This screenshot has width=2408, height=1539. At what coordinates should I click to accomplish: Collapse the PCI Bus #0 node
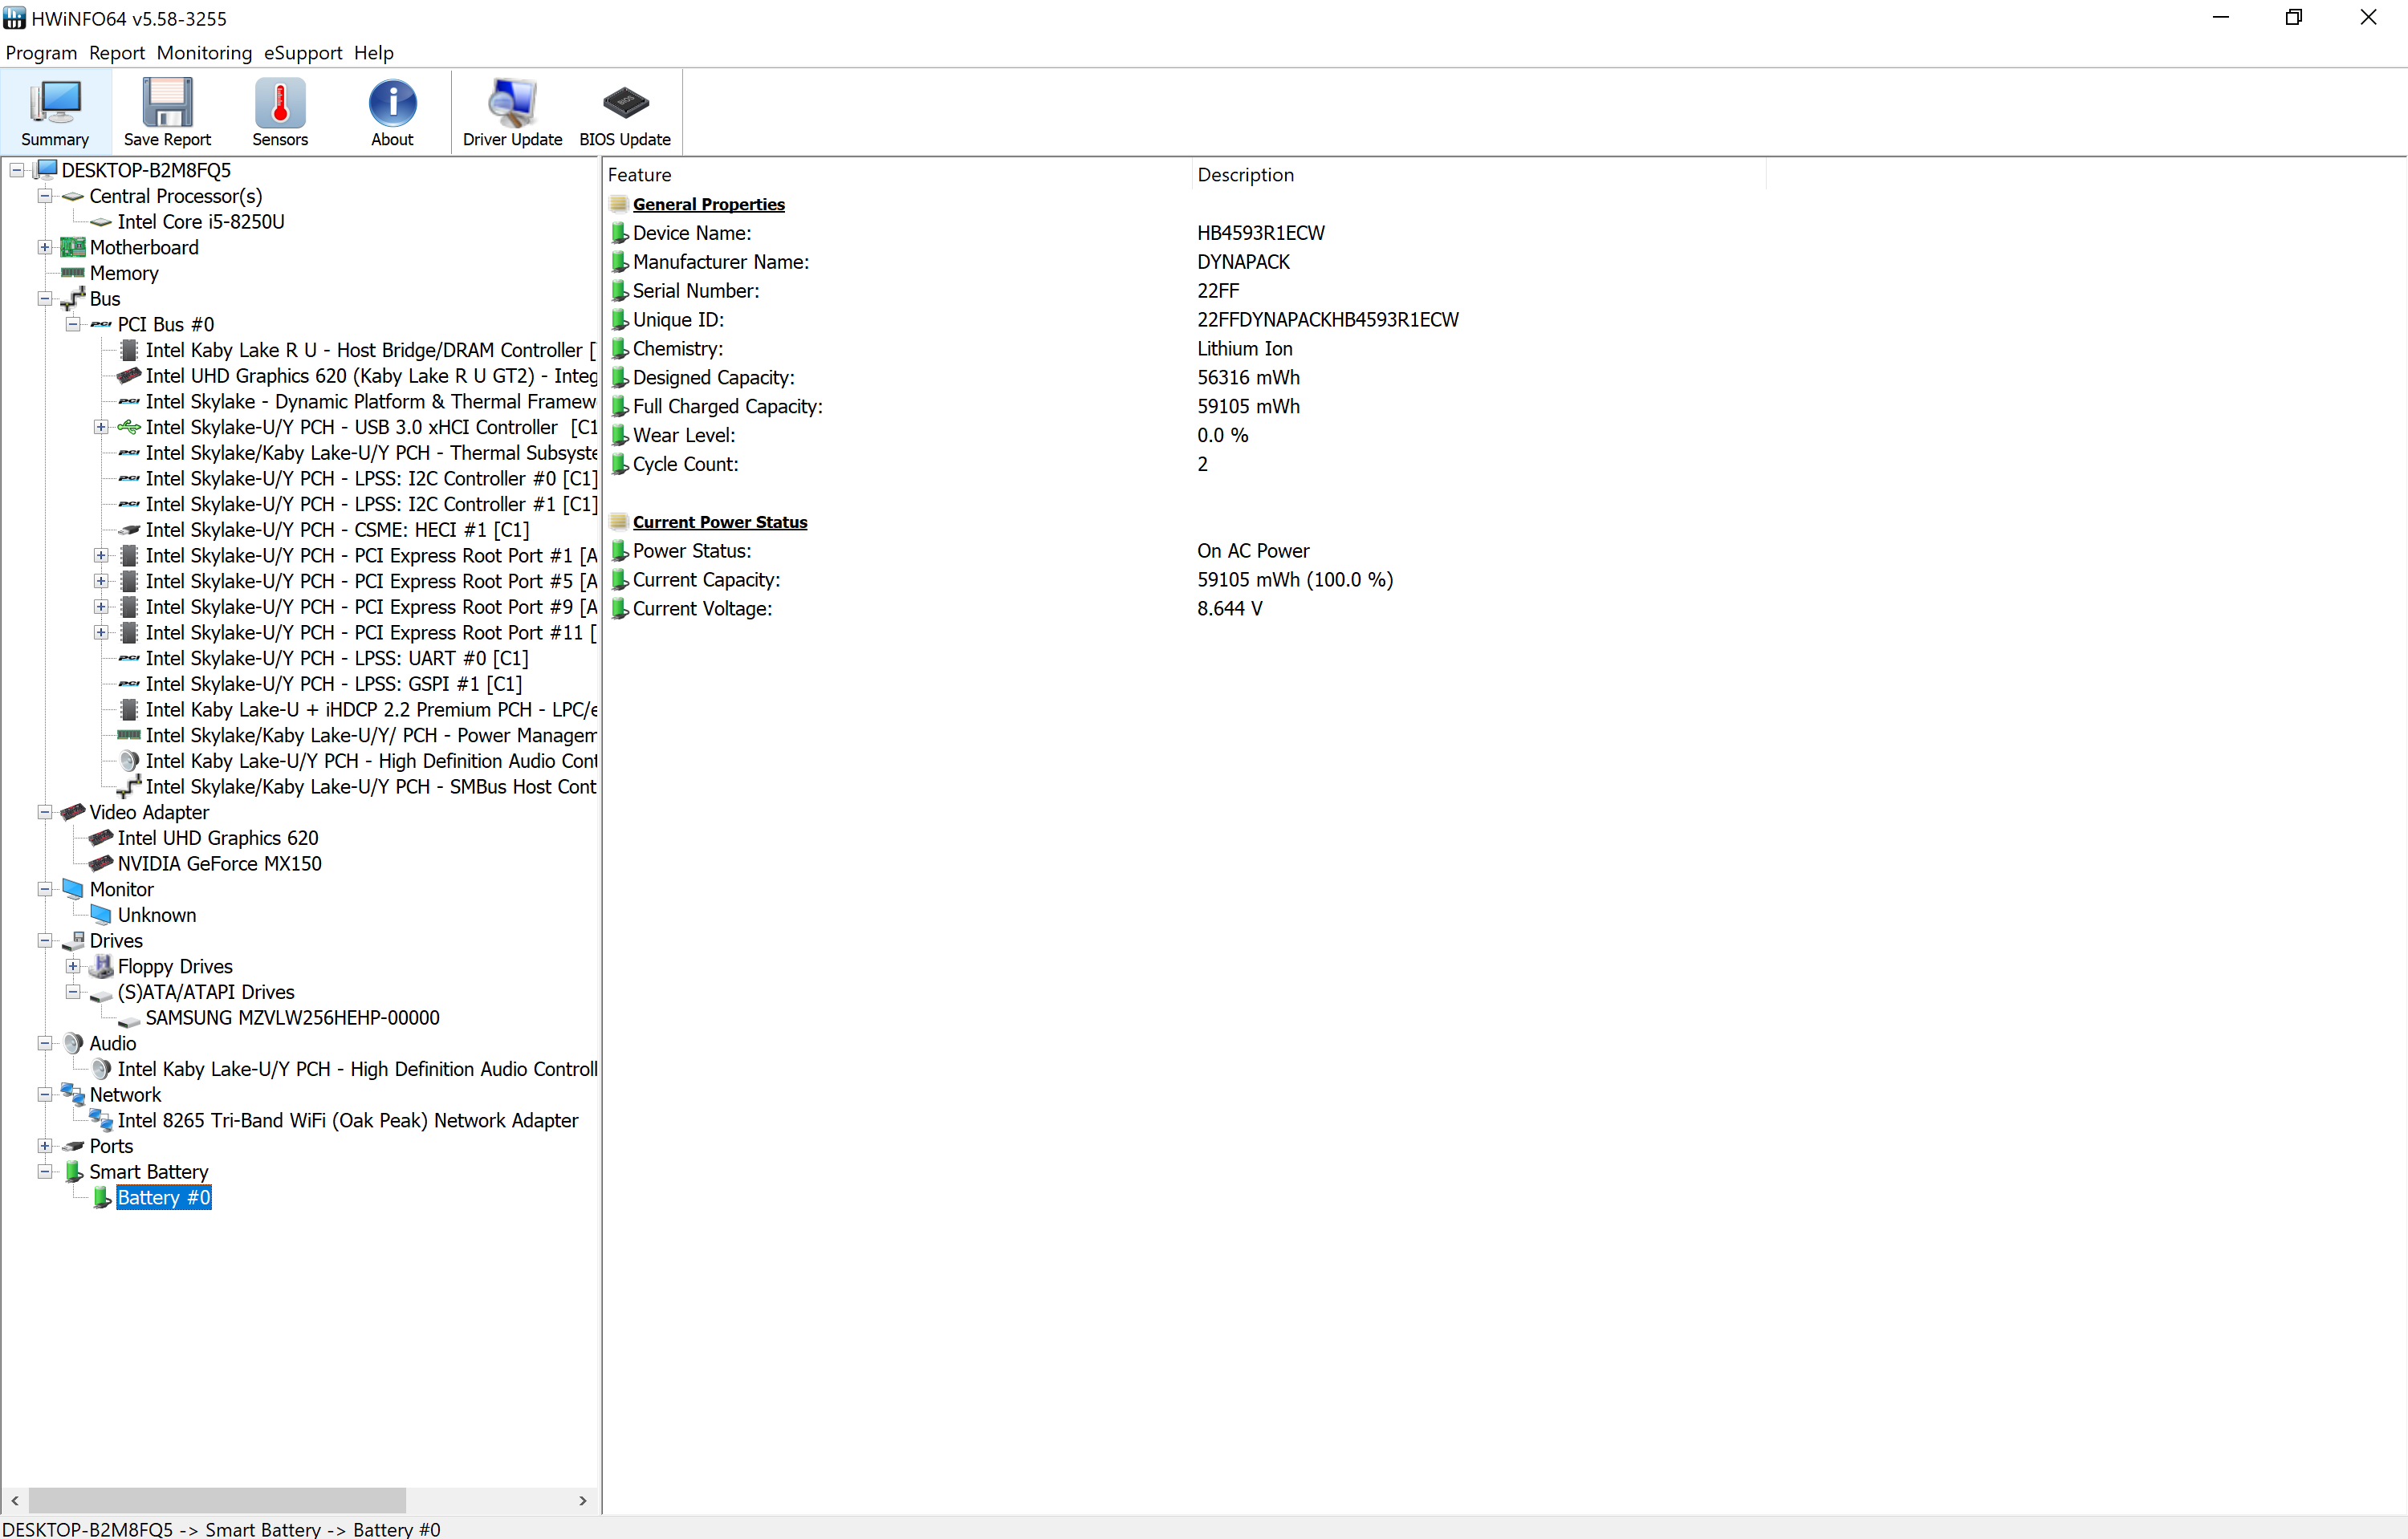coord(73,324)
